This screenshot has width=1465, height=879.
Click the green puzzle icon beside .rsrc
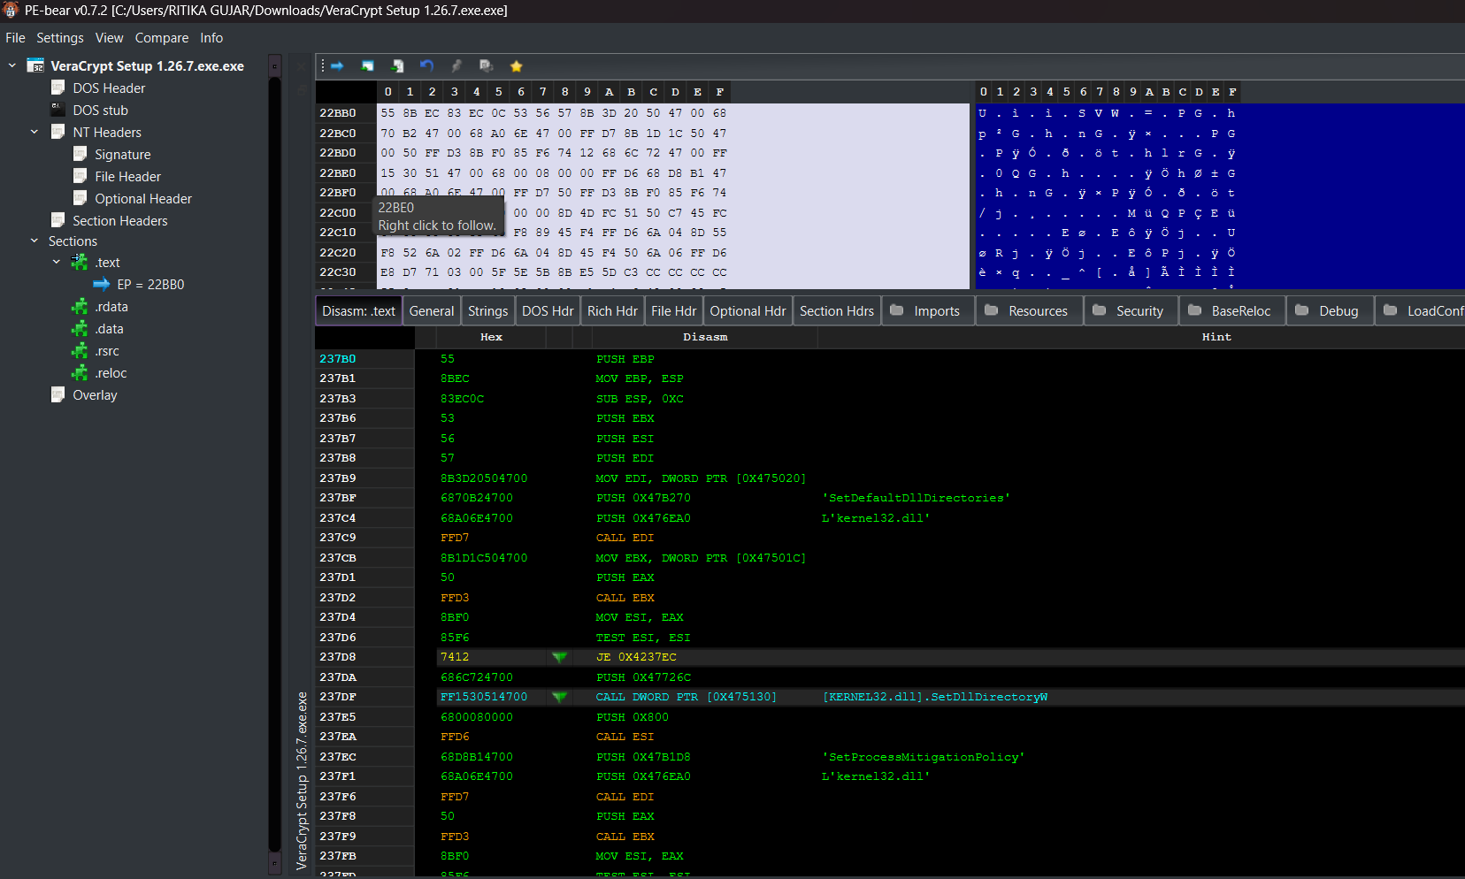80,351
